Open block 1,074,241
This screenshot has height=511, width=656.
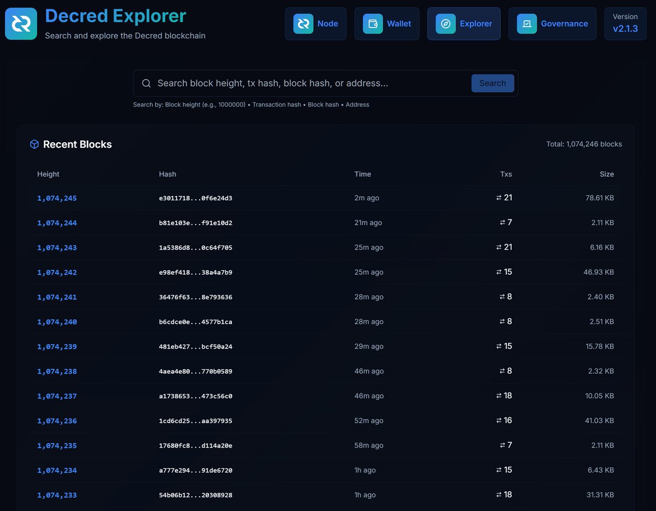57,297
